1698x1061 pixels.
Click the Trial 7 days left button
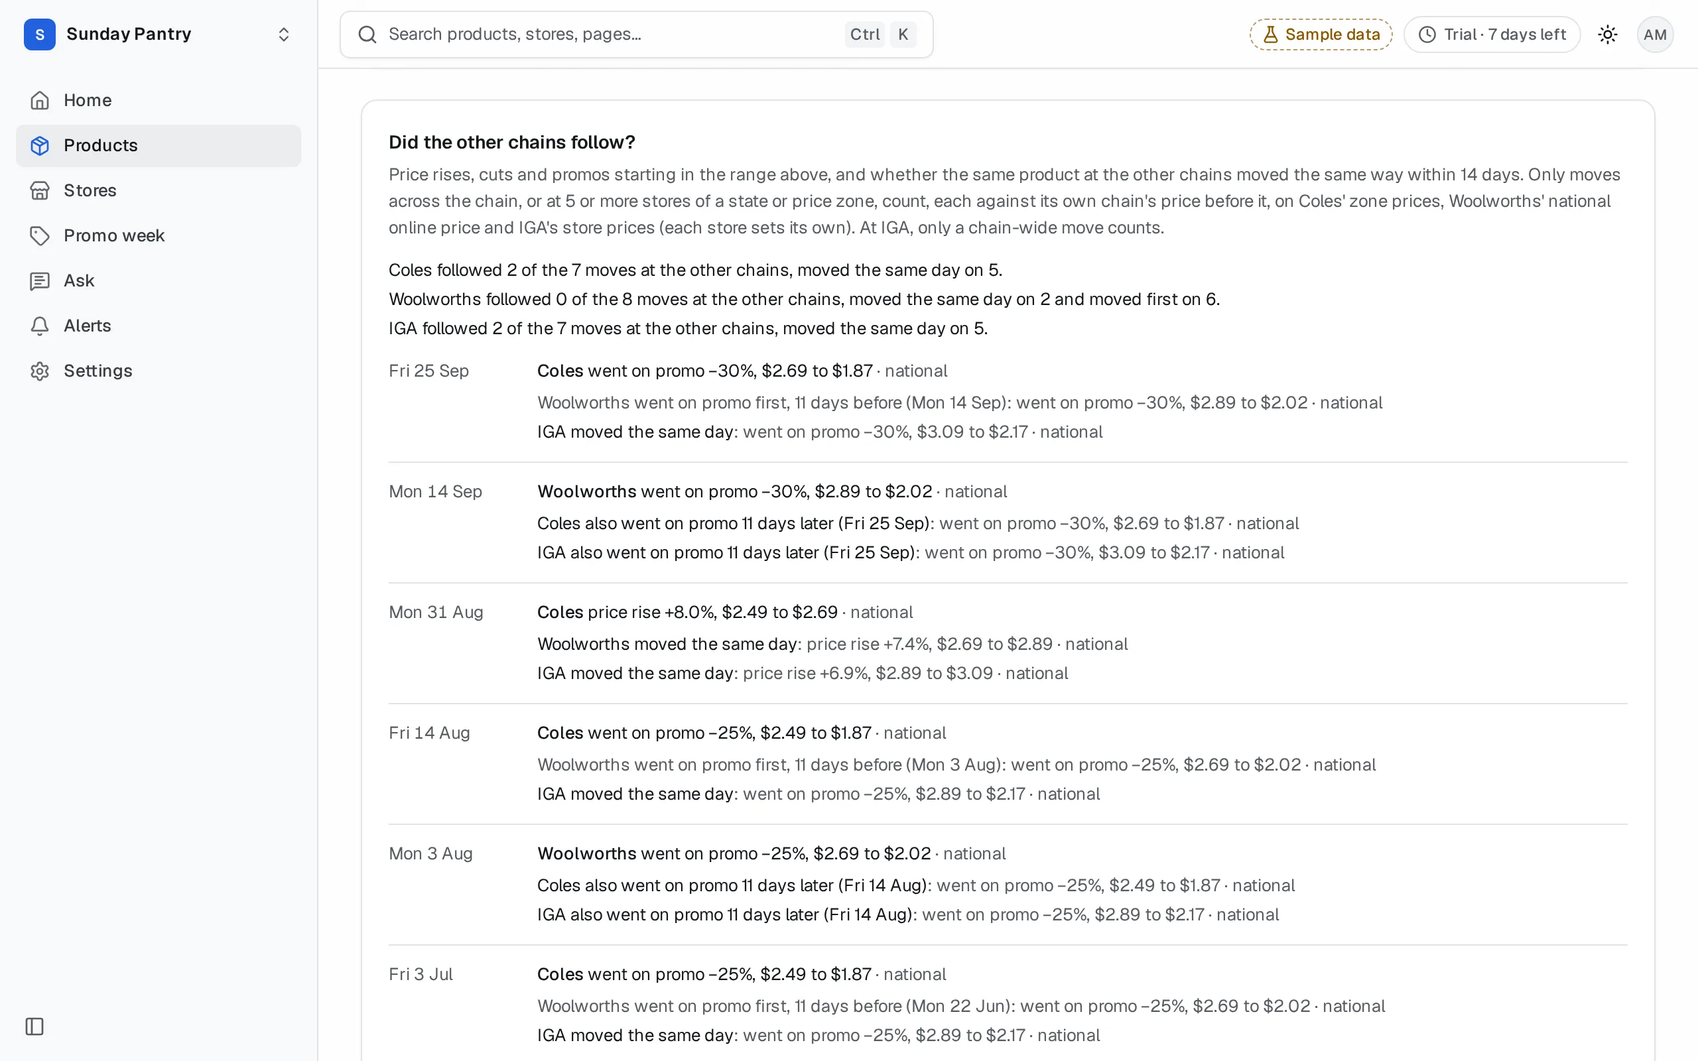pyautogui.click(x=1492, y=34)
